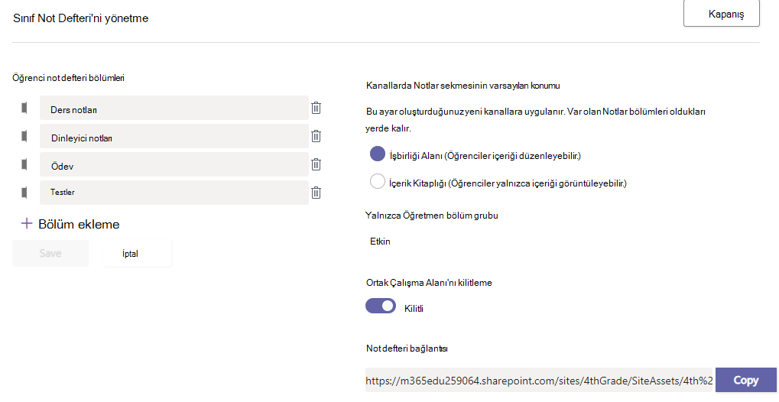Image resolution: width=779 pixels, height=402 pixels.
Task: Click trash icon beside Ödev
Action: click(x=316, y=164)
